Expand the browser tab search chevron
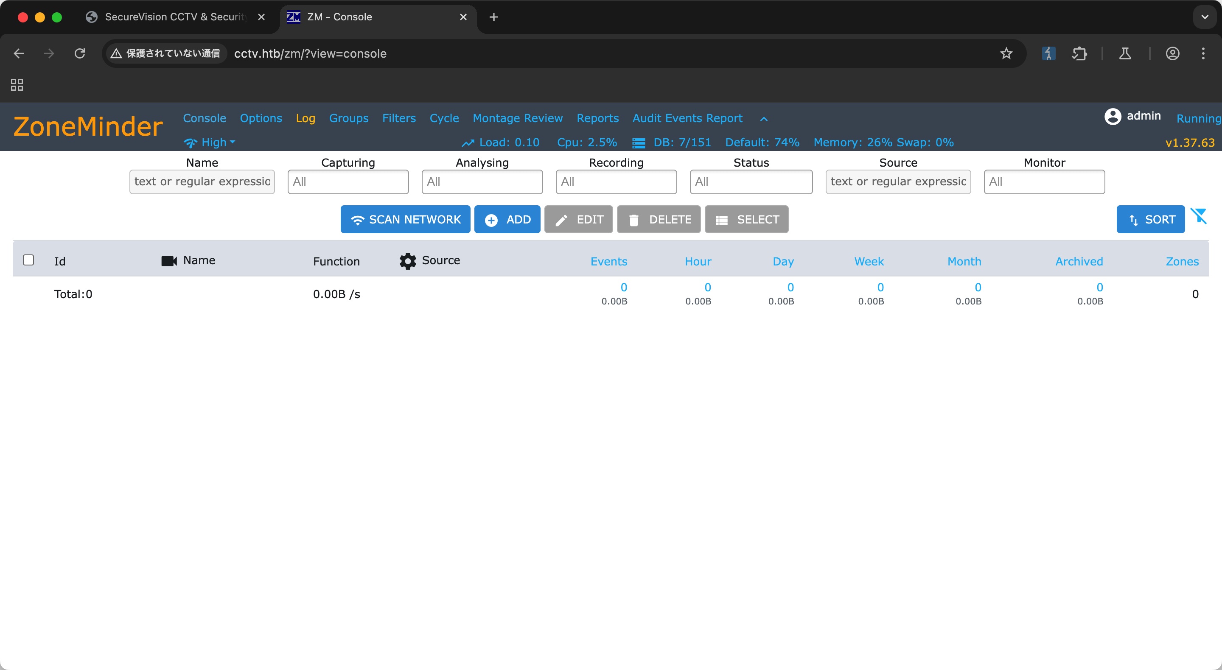 [x=1205, y=17]
